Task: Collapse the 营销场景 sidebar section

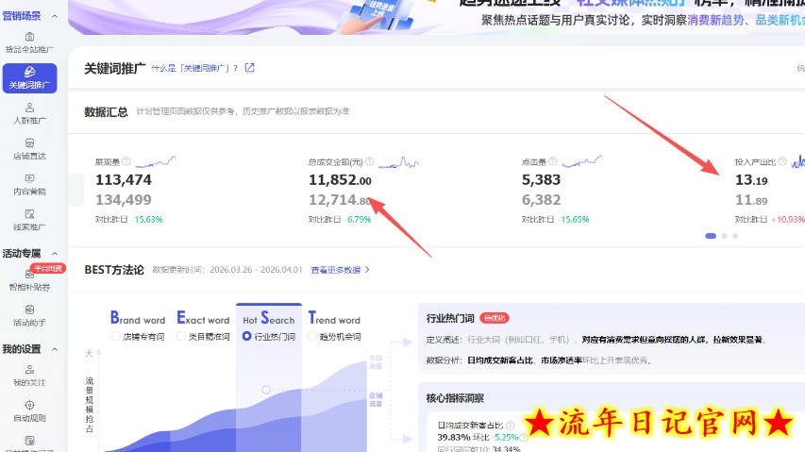Action: (x=55, y=16)
